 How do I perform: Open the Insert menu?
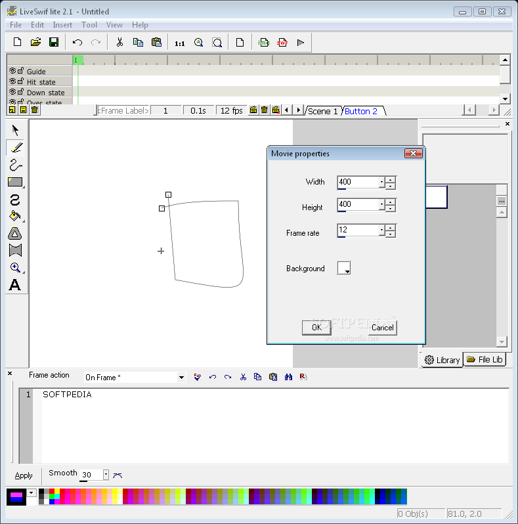point(62,25)
